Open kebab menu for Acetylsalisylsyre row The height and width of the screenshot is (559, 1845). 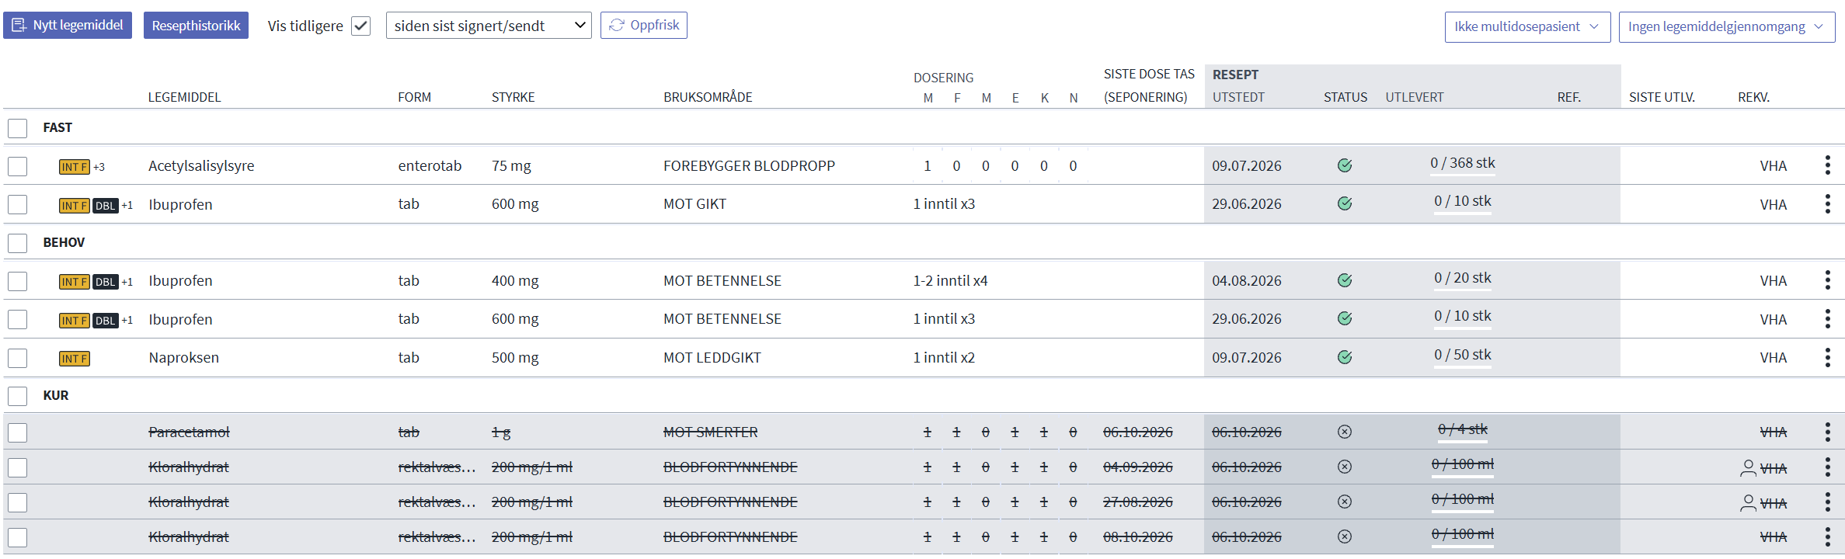tap(1827, 165)
